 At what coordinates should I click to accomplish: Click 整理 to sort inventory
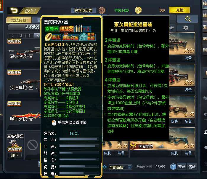(x=181, y=167)
